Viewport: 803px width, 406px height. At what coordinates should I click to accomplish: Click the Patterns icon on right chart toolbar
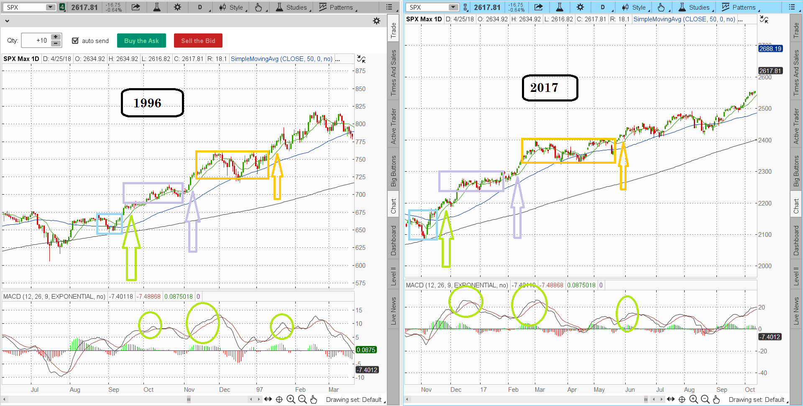(739, 7)
